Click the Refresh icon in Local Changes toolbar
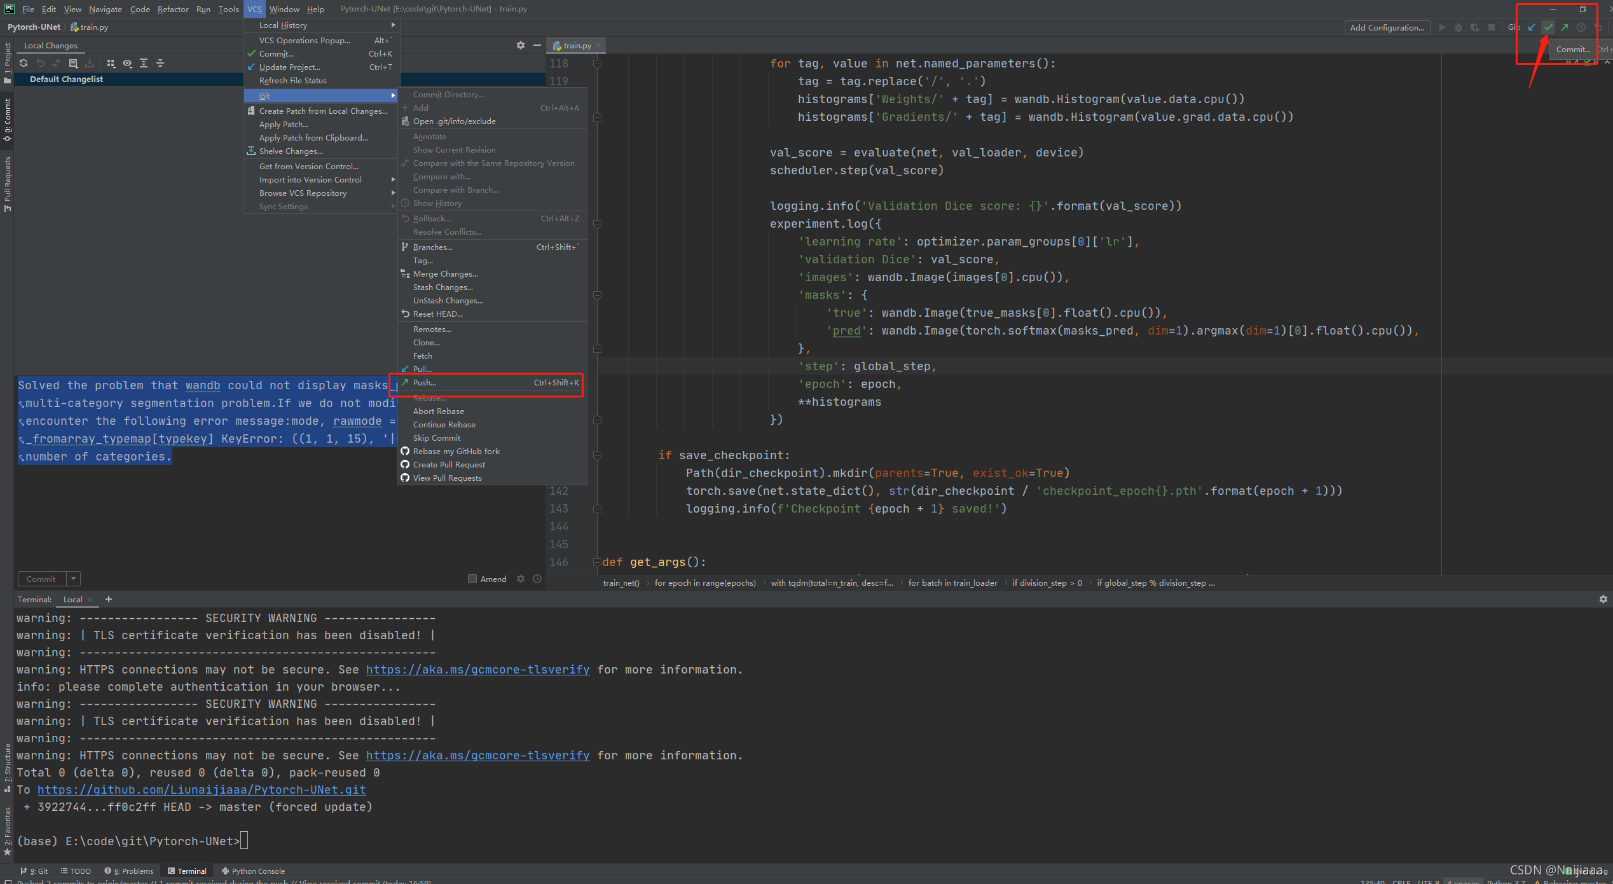The height and width of the screenshot is (884, 1613). (x=24, y=63)
